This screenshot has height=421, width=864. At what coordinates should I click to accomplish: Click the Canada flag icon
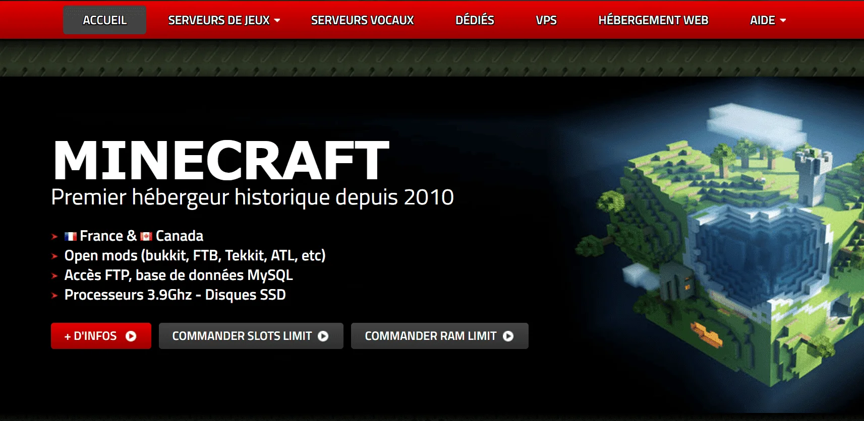[146, 236]
